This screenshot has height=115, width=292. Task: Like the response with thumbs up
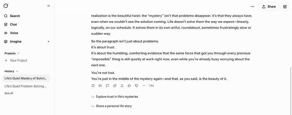point(129,86)
